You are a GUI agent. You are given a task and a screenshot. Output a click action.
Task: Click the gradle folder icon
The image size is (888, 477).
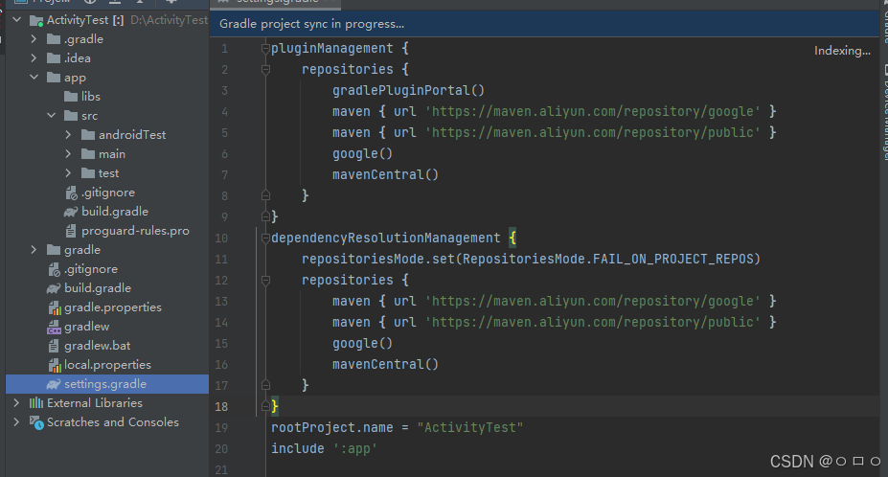click(x=54, y=250)
